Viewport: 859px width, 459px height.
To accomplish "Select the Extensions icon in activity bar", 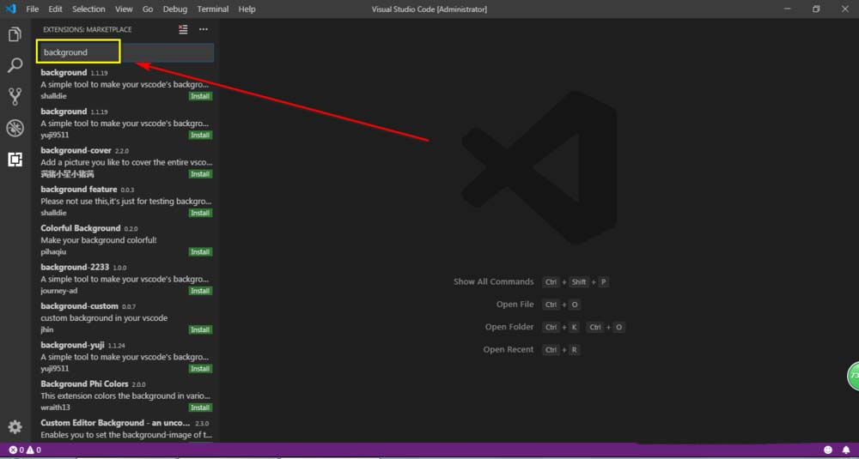I will tap(15, 160).
